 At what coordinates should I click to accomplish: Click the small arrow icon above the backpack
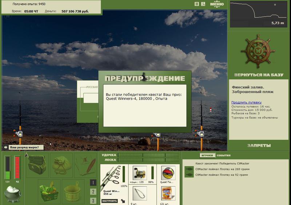(27, 155)
